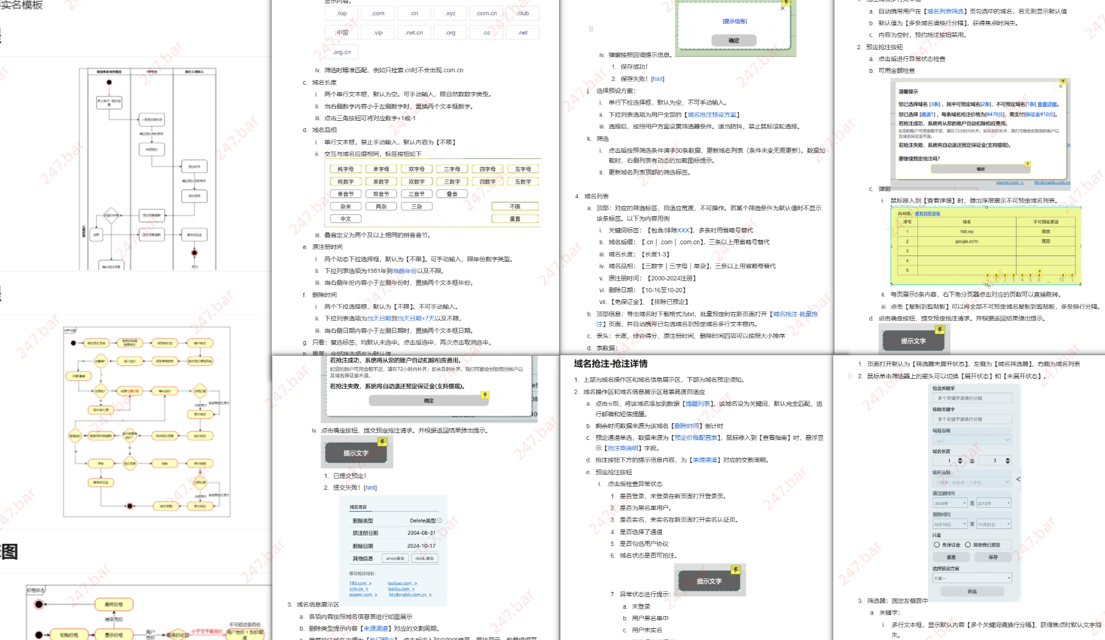Select the 免保证金 radio option
The image size is (1105, 640).
click(937, 545)
